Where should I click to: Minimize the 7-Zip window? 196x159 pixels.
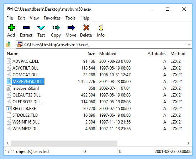pyautogui.click(x=152, y=9)
